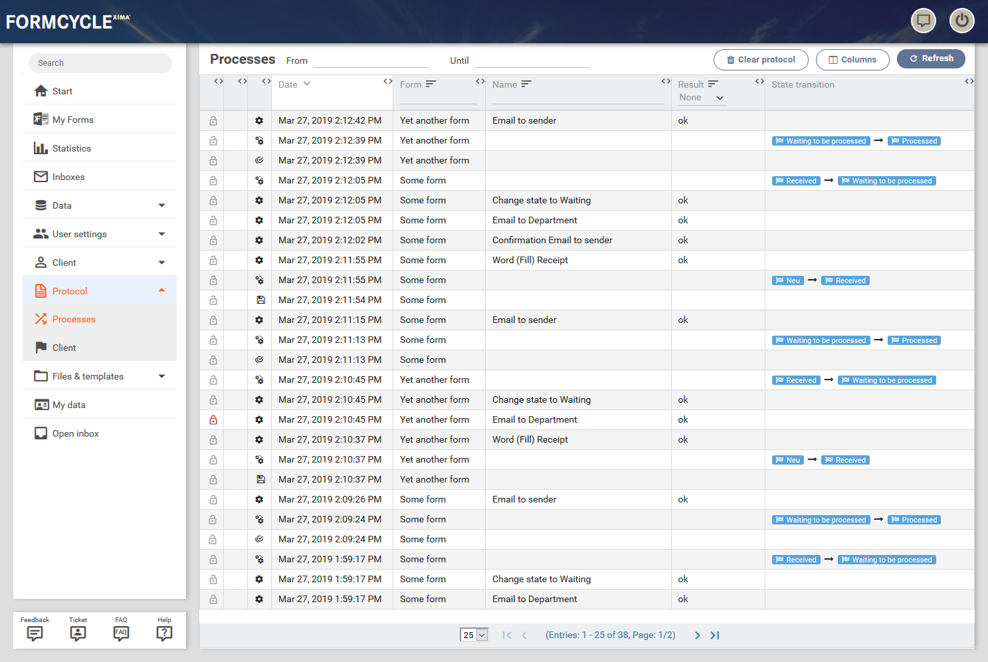The width and height of the screenshot is (988, 662).
Task: Click the power logout icon
Action: (x=961, y=21)
